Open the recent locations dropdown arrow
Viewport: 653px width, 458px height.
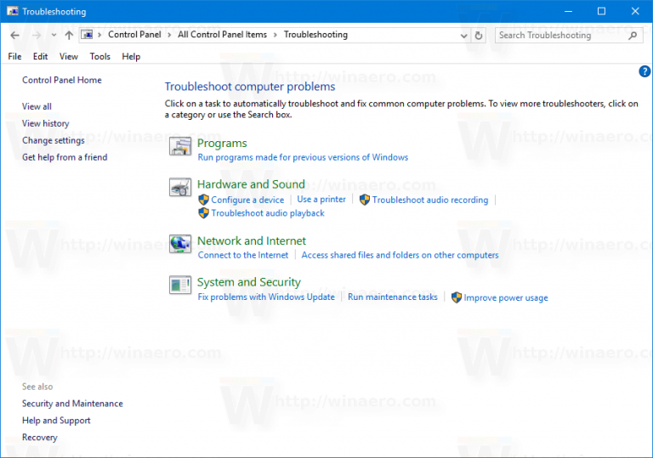[53, 35]
